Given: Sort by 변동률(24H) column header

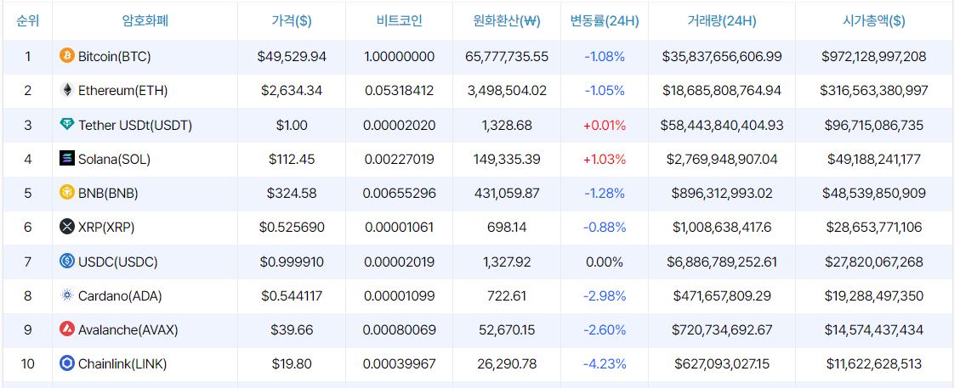Looking at the screenshot, I should pyautogui.click(x=605, y=20).
